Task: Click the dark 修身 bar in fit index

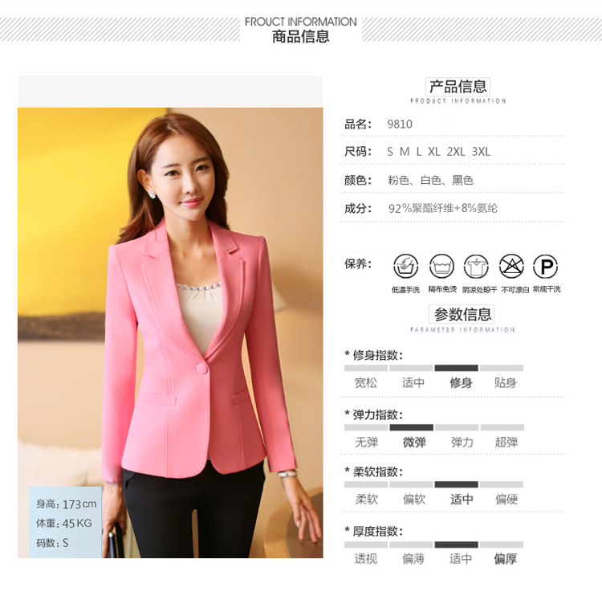Action: [456, 368]
